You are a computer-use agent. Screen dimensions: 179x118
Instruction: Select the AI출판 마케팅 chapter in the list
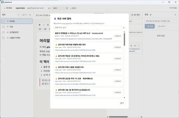coord(17,38)
